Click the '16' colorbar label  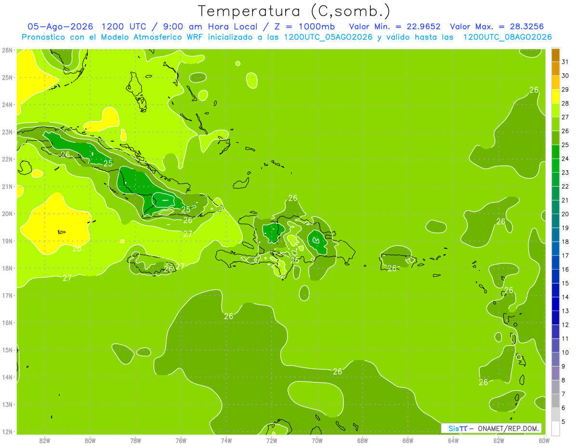pos(565,269)
